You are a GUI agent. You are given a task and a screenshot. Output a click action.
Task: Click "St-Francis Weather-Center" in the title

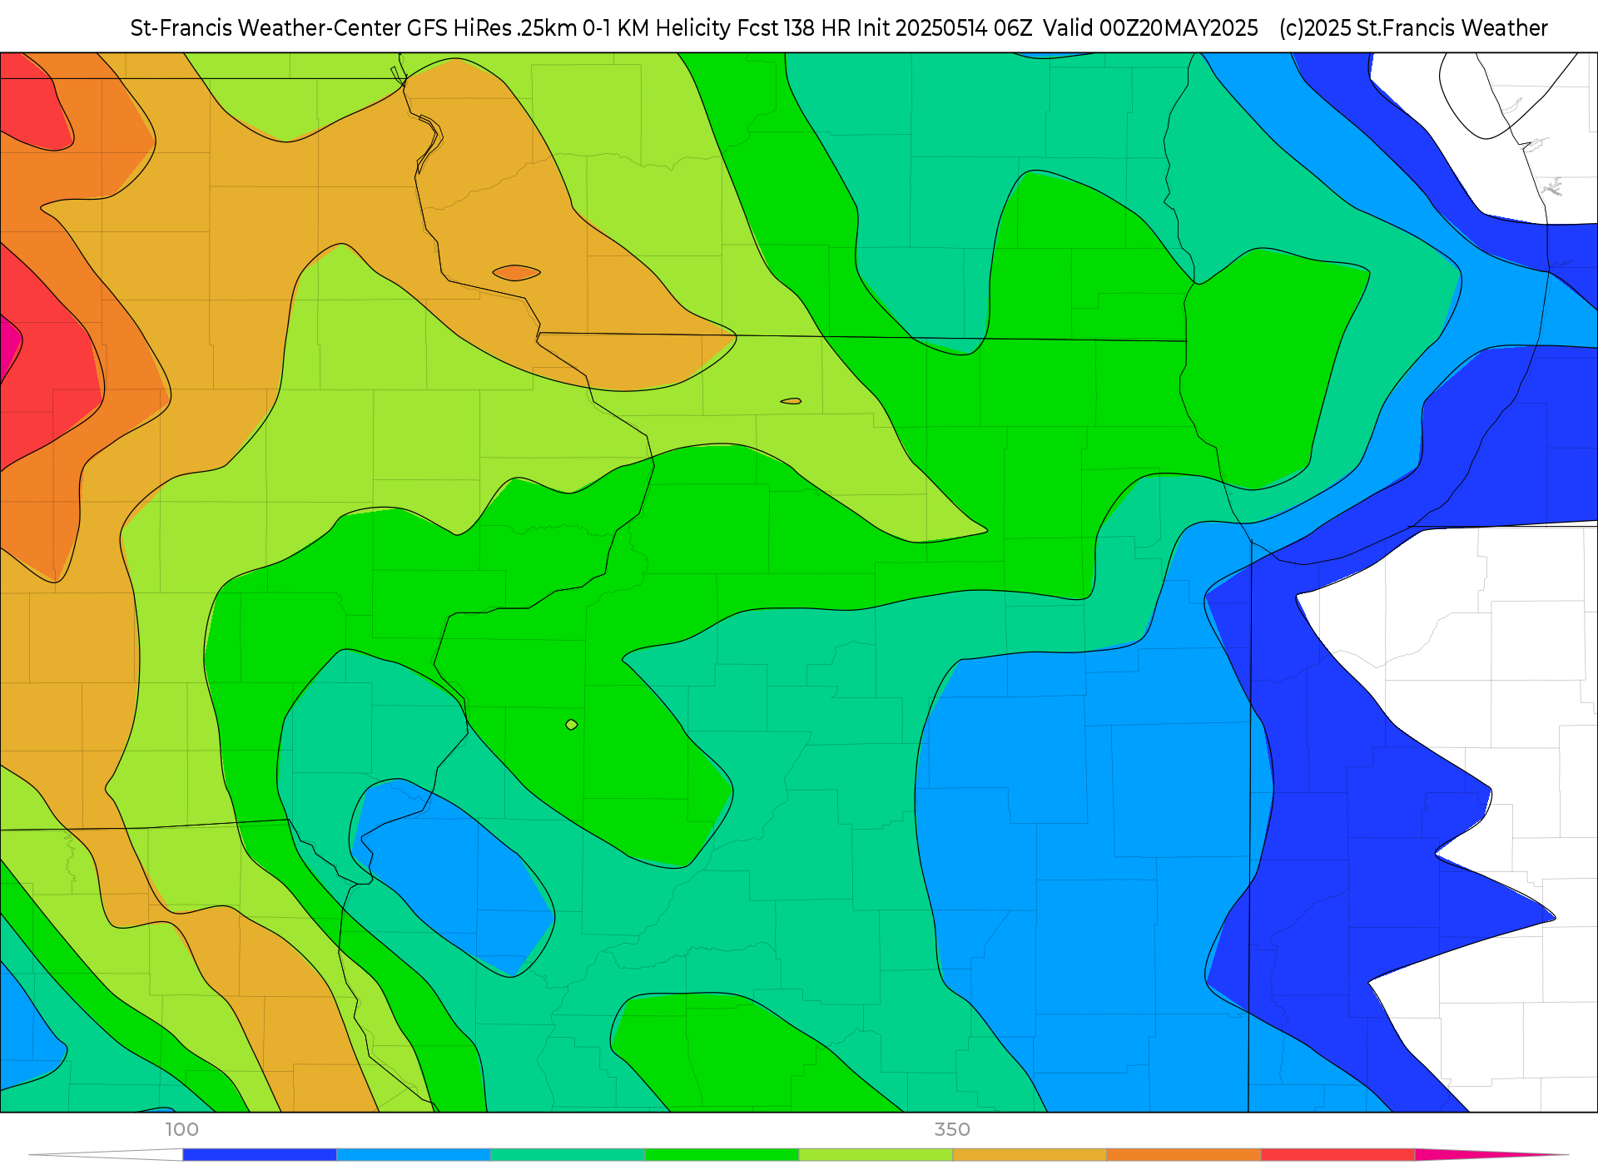pyautogui.click(x=266, y=28)
